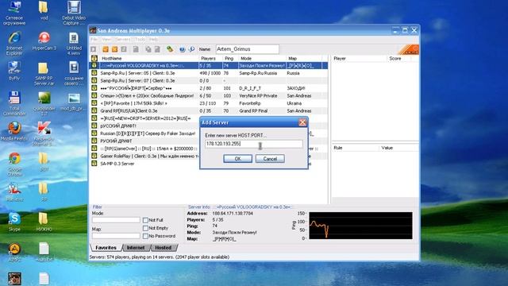Click the Rule column header
The width and height of the screenshot is (508, 286).
pos(355,148)
